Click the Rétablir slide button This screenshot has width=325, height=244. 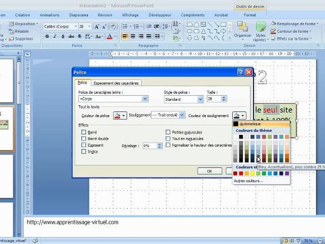click(x=19, y=31)
